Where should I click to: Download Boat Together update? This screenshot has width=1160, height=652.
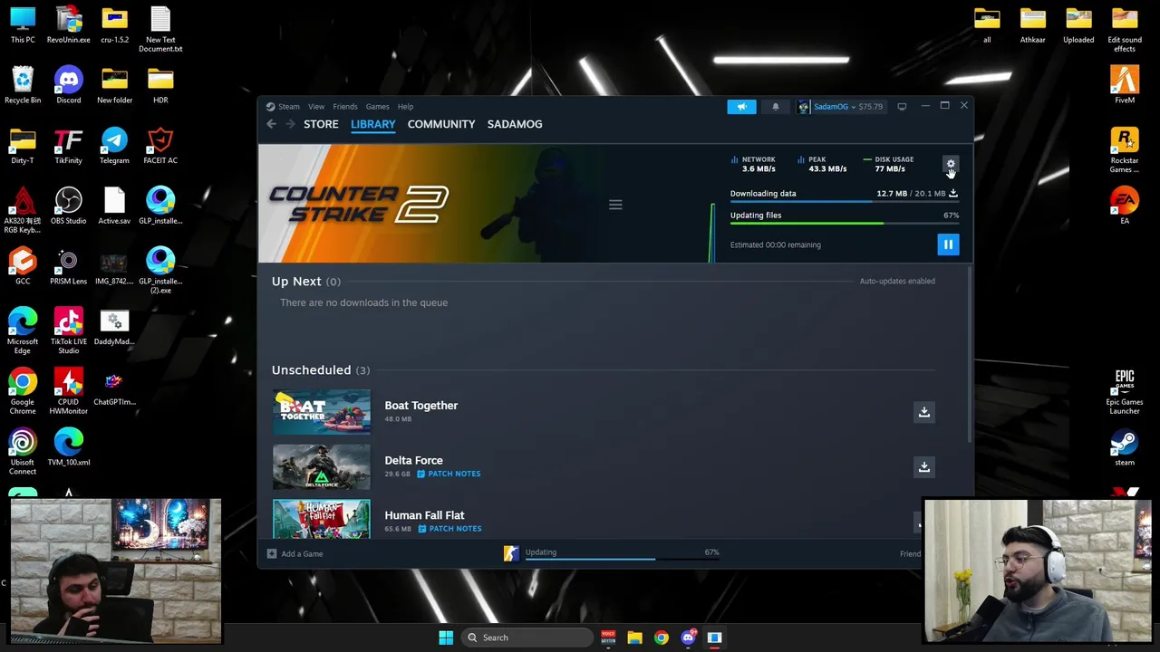(924, 412)
